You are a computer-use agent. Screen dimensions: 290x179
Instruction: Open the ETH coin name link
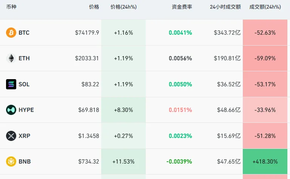[x=24, y=58]
